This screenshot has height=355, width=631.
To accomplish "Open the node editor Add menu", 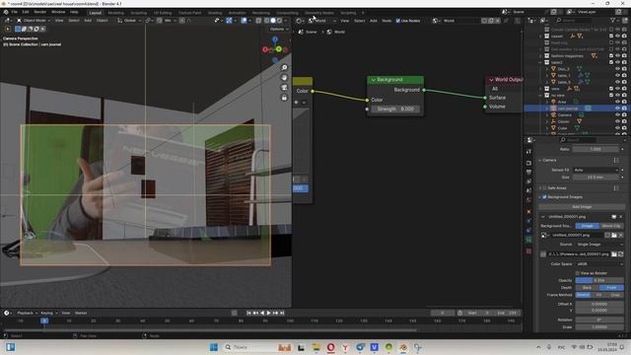I will point(374,21).
